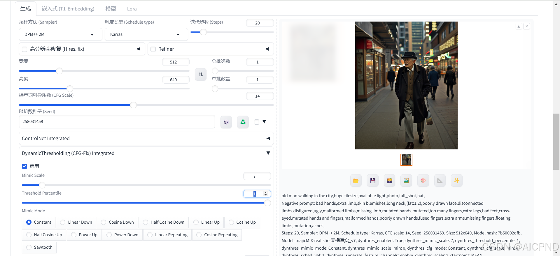Click the 单批数量 slider handle
This screenshot has width=560, height=256.
click(215, 89)
